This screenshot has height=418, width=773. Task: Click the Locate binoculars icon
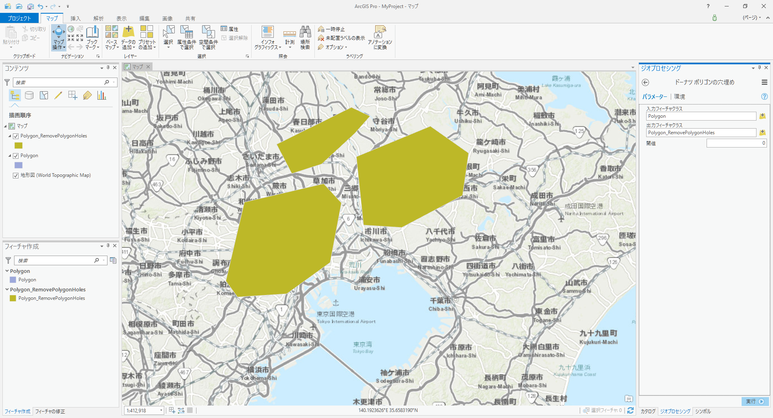(x=305, y=32)
